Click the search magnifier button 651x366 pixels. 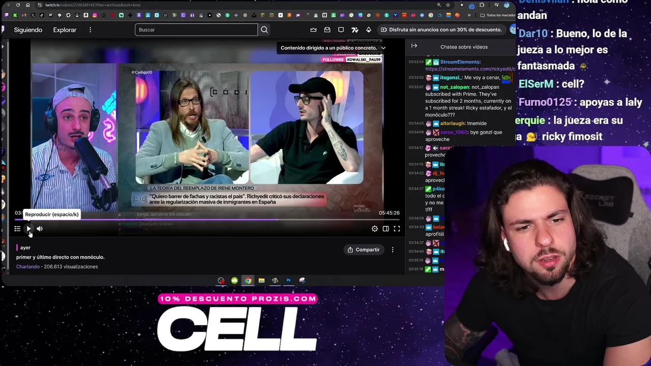pos(264,30)
